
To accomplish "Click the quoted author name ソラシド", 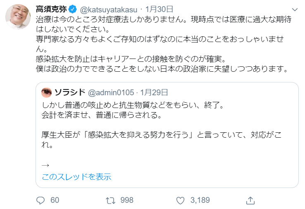I will pyautogui.click(x=69, y=92).
